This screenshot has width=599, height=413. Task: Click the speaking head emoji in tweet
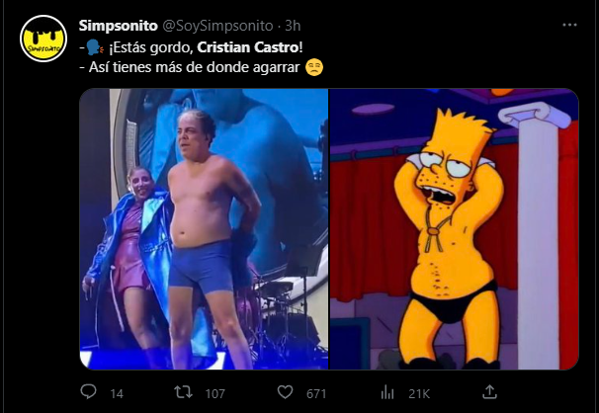95,47
